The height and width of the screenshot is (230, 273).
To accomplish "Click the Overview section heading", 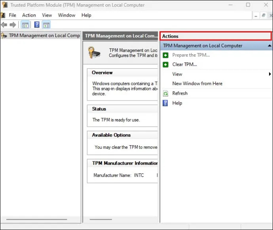I will 102,72.
